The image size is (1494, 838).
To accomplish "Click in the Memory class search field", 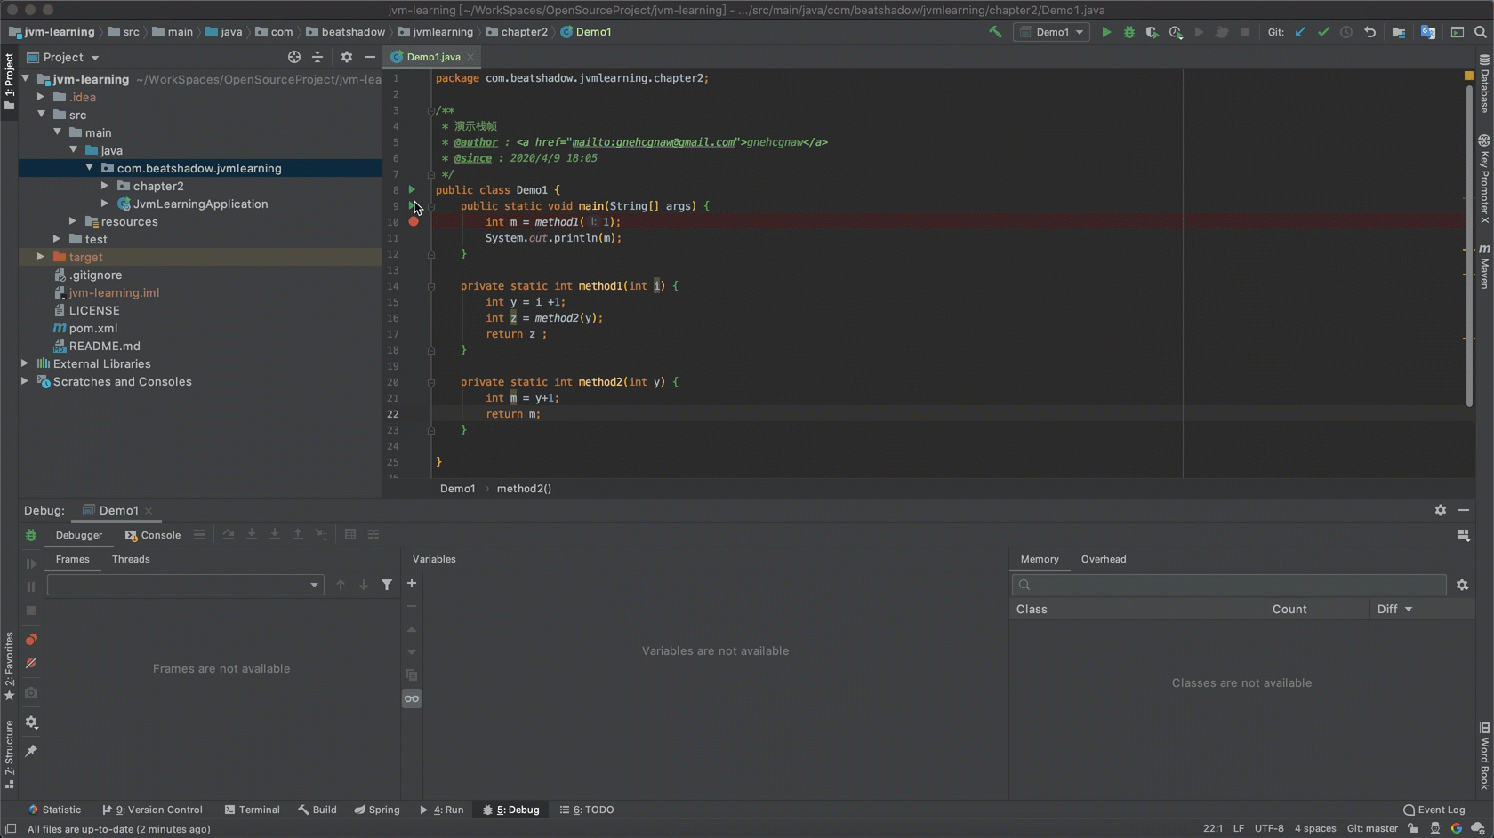I will pos(1229,585).
